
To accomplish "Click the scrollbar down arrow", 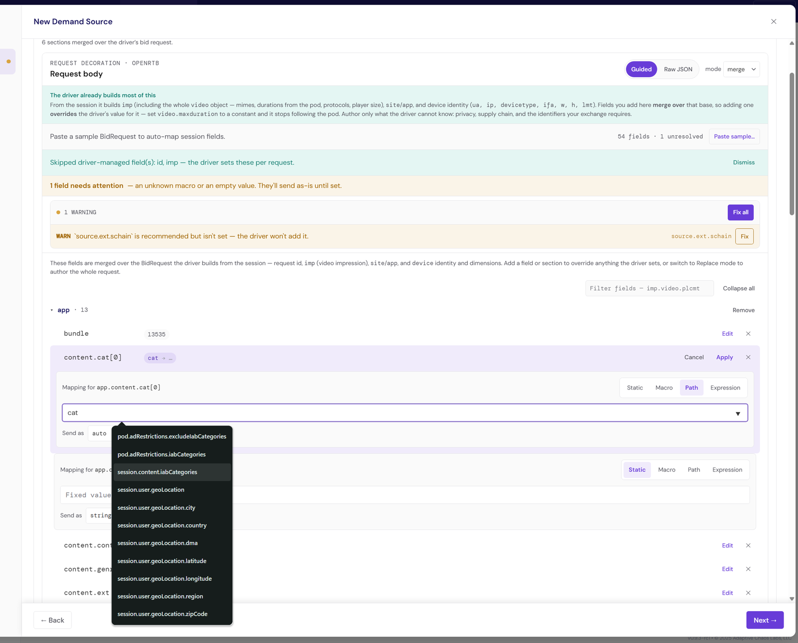I will (792, 599).
